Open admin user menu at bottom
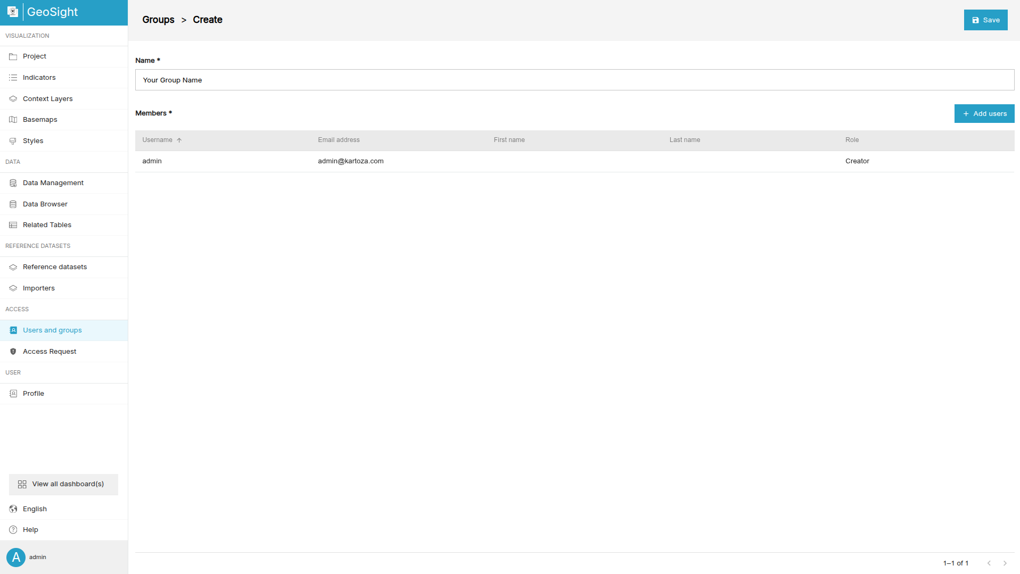 (x=64, y=558)
